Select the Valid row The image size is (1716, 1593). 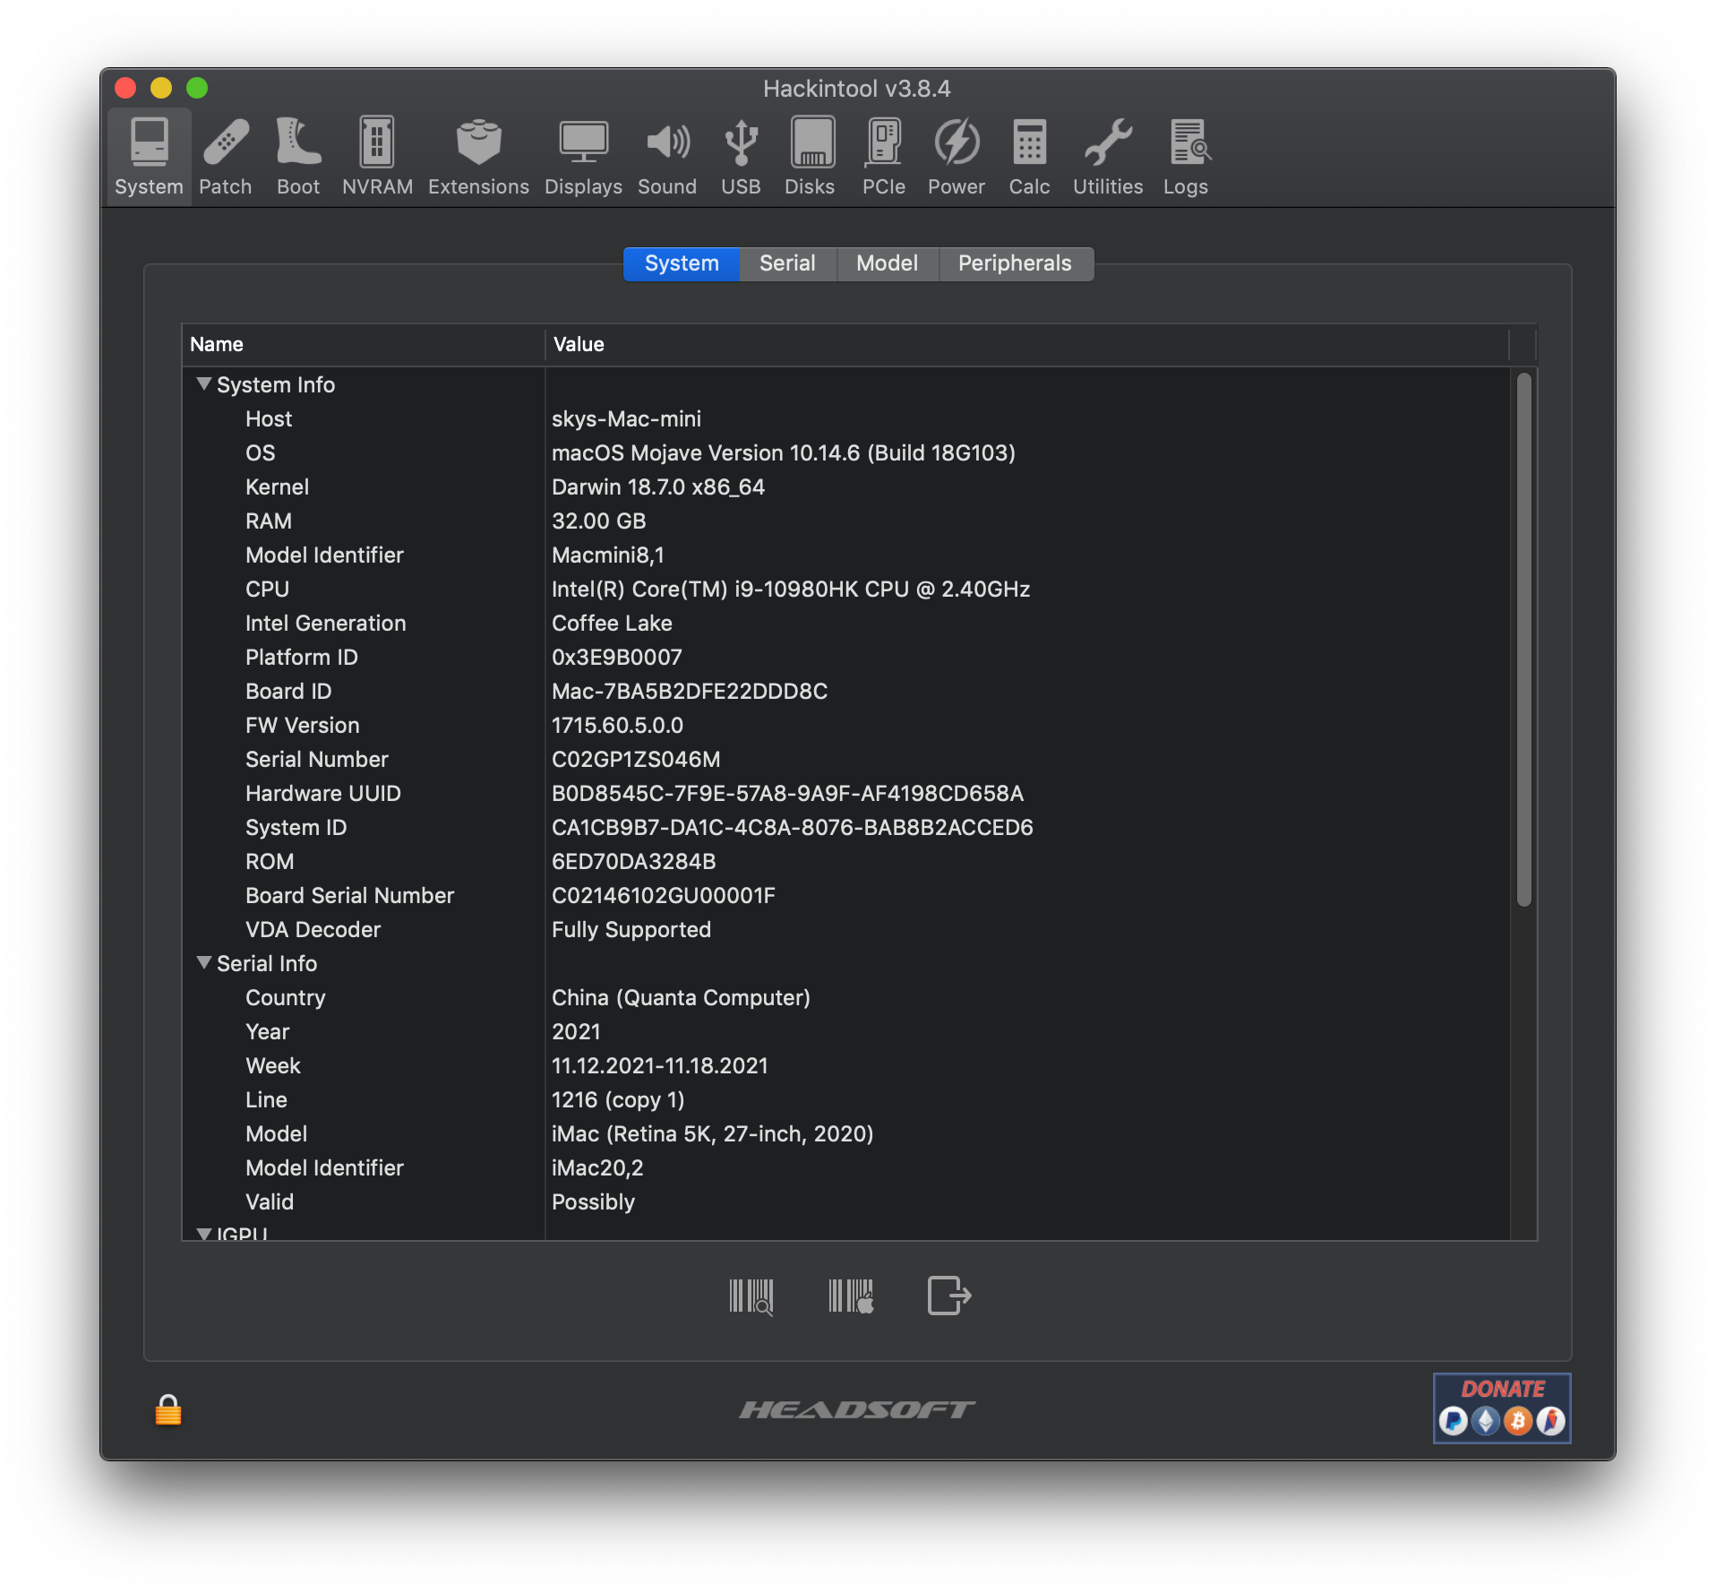click(846, 1202)
